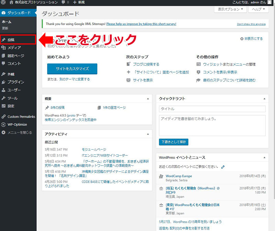Click the 設定 settings icon
Image resolution: width=275 pixels, height=231 pixels.
point(3,106)
